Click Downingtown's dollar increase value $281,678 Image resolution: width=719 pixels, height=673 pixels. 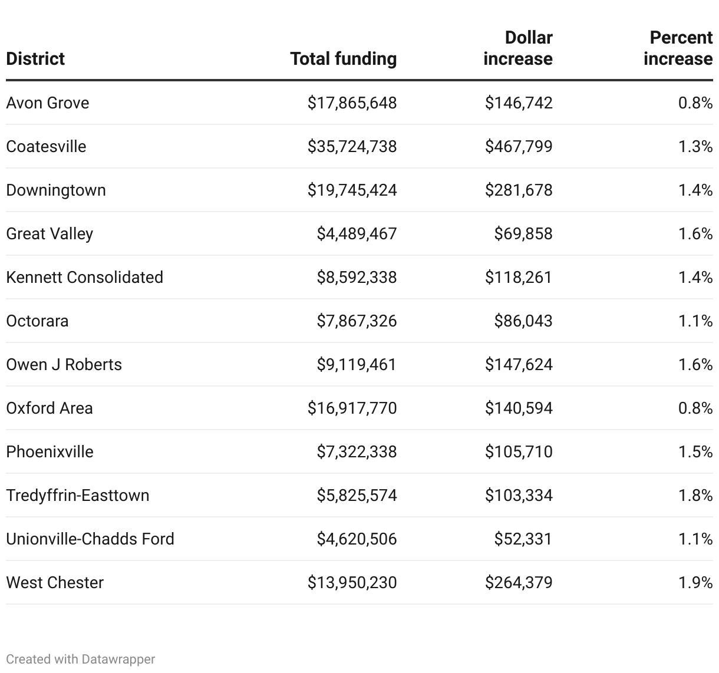pos(519,190)
